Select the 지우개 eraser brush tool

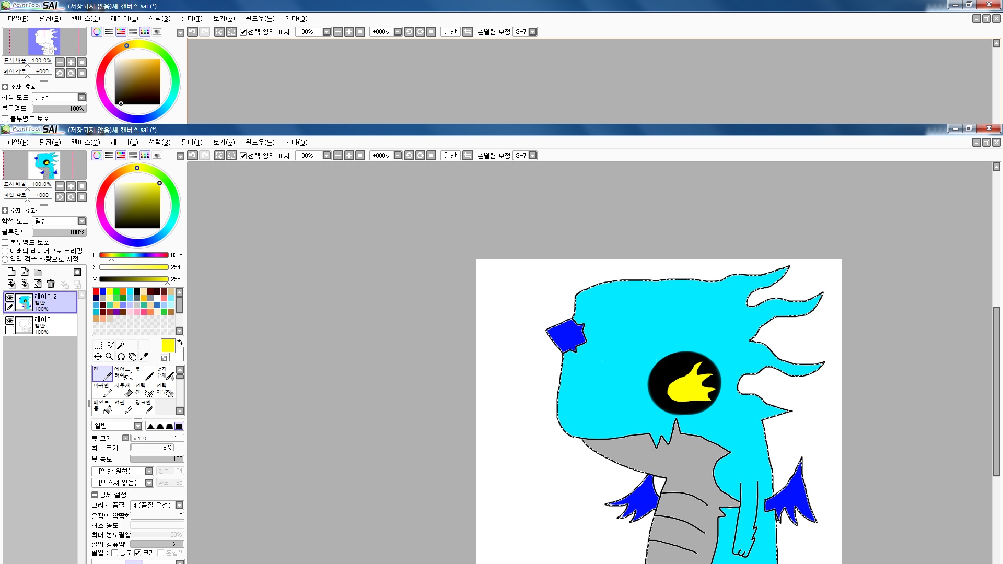[x=124, y=390]
